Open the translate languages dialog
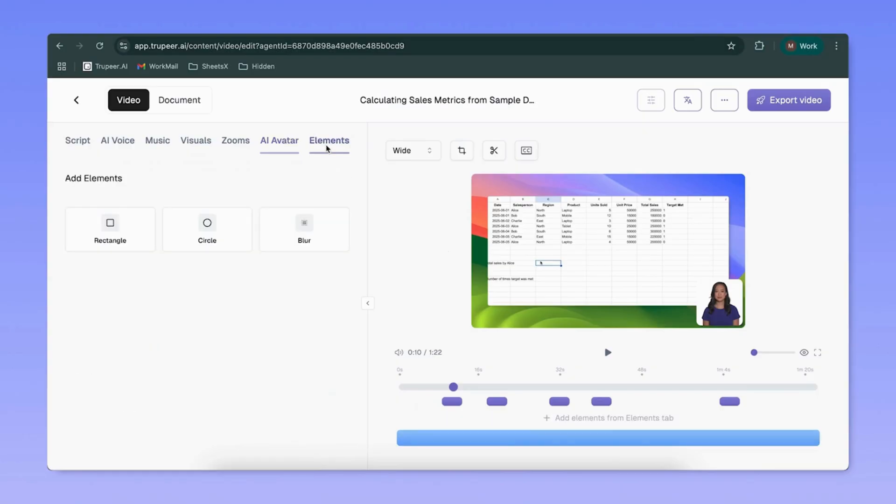896x504 pixels. tap(687, 100)
